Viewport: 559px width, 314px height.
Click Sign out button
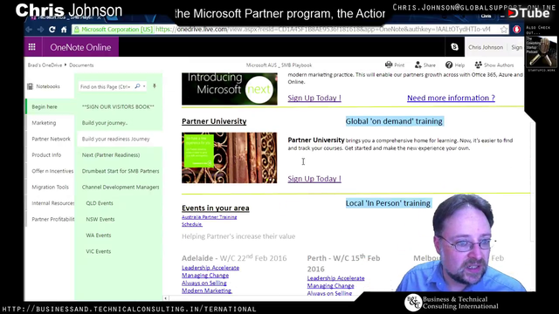516,47
